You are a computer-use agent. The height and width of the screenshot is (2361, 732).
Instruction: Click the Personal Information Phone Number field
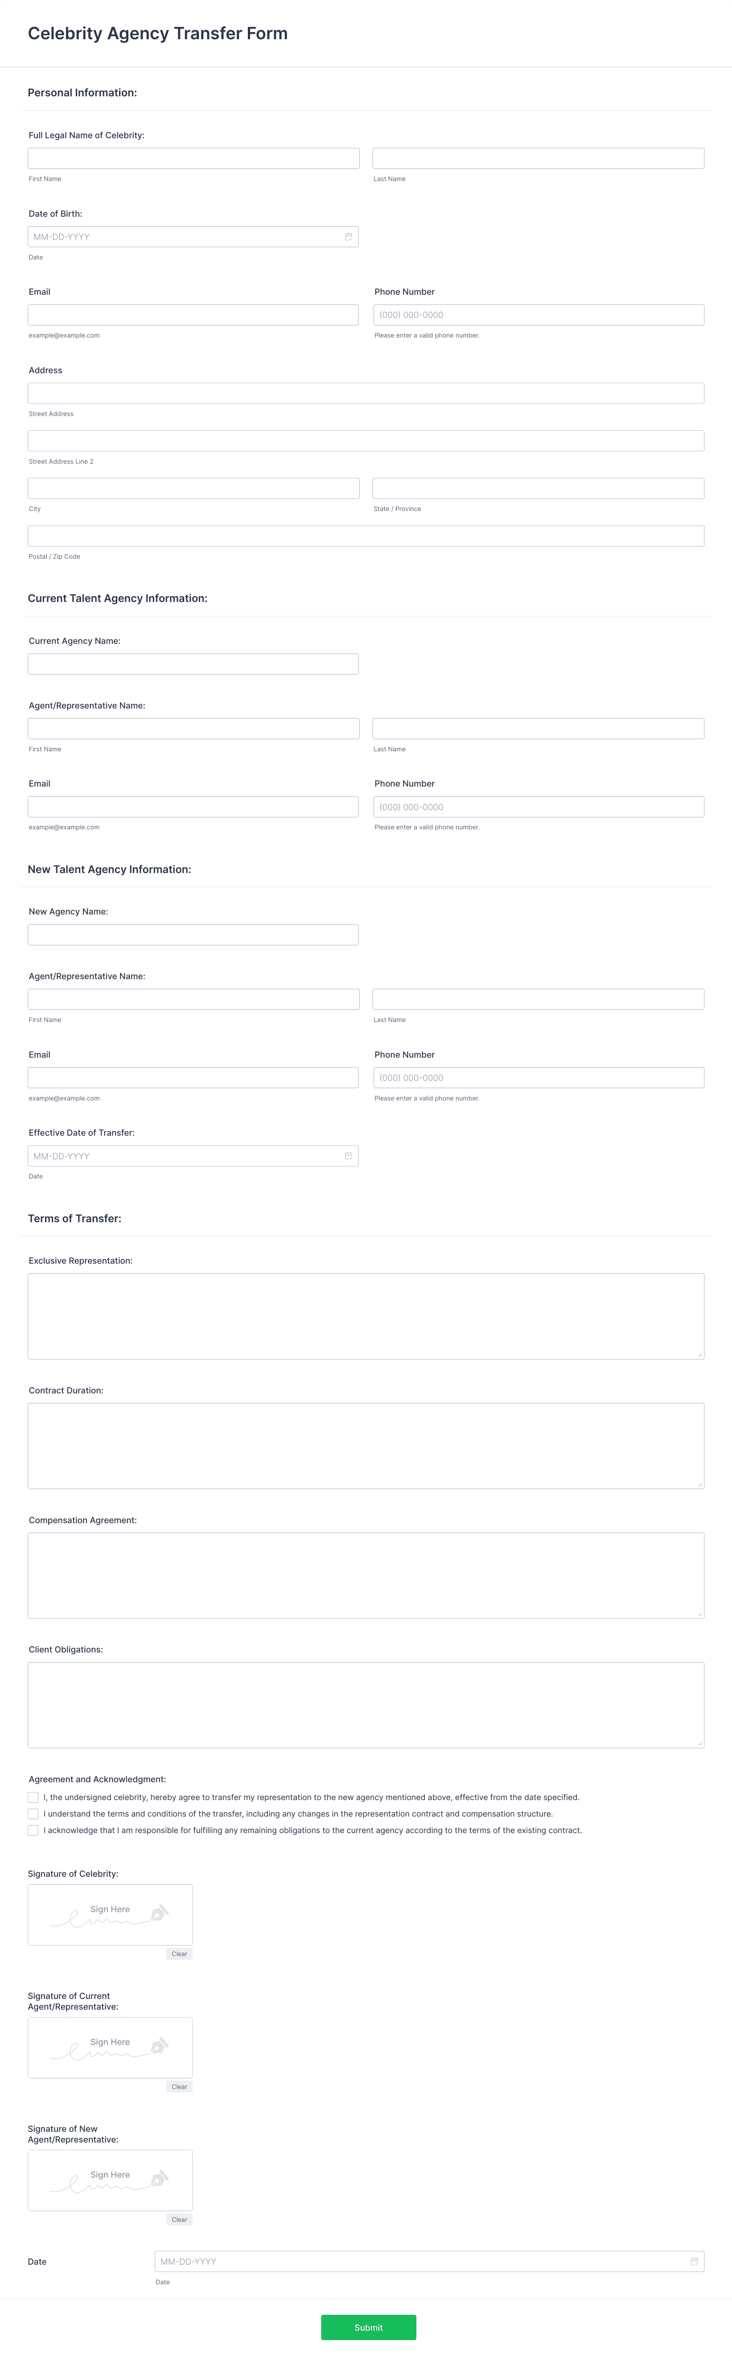tap(539, 314)
